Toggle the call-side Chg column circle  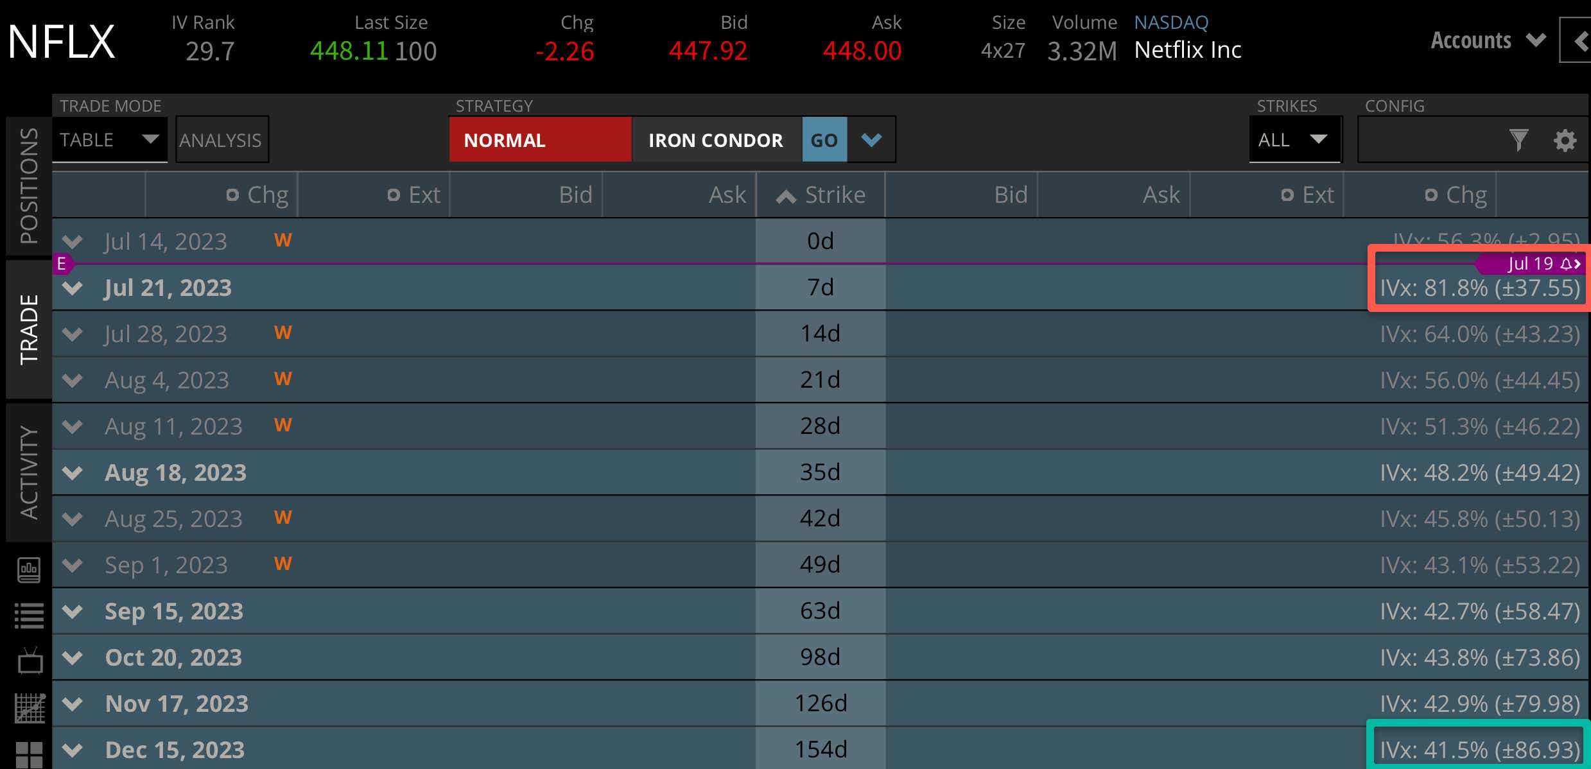[x=232, y=194]
